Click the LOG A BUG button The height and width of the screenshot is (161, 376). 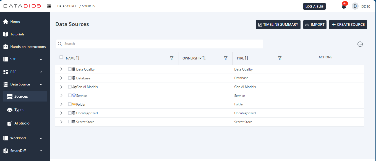[x=314, y=6]
